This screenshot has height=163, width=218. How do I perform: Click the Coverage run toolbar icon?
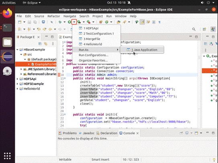click(x=79, y=22)
